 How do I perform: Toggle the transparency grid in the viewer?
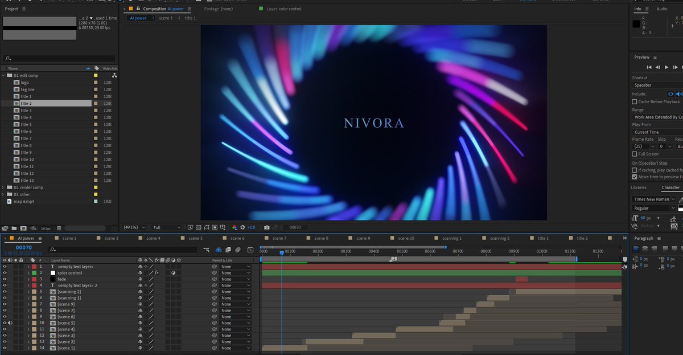[199, 227]
